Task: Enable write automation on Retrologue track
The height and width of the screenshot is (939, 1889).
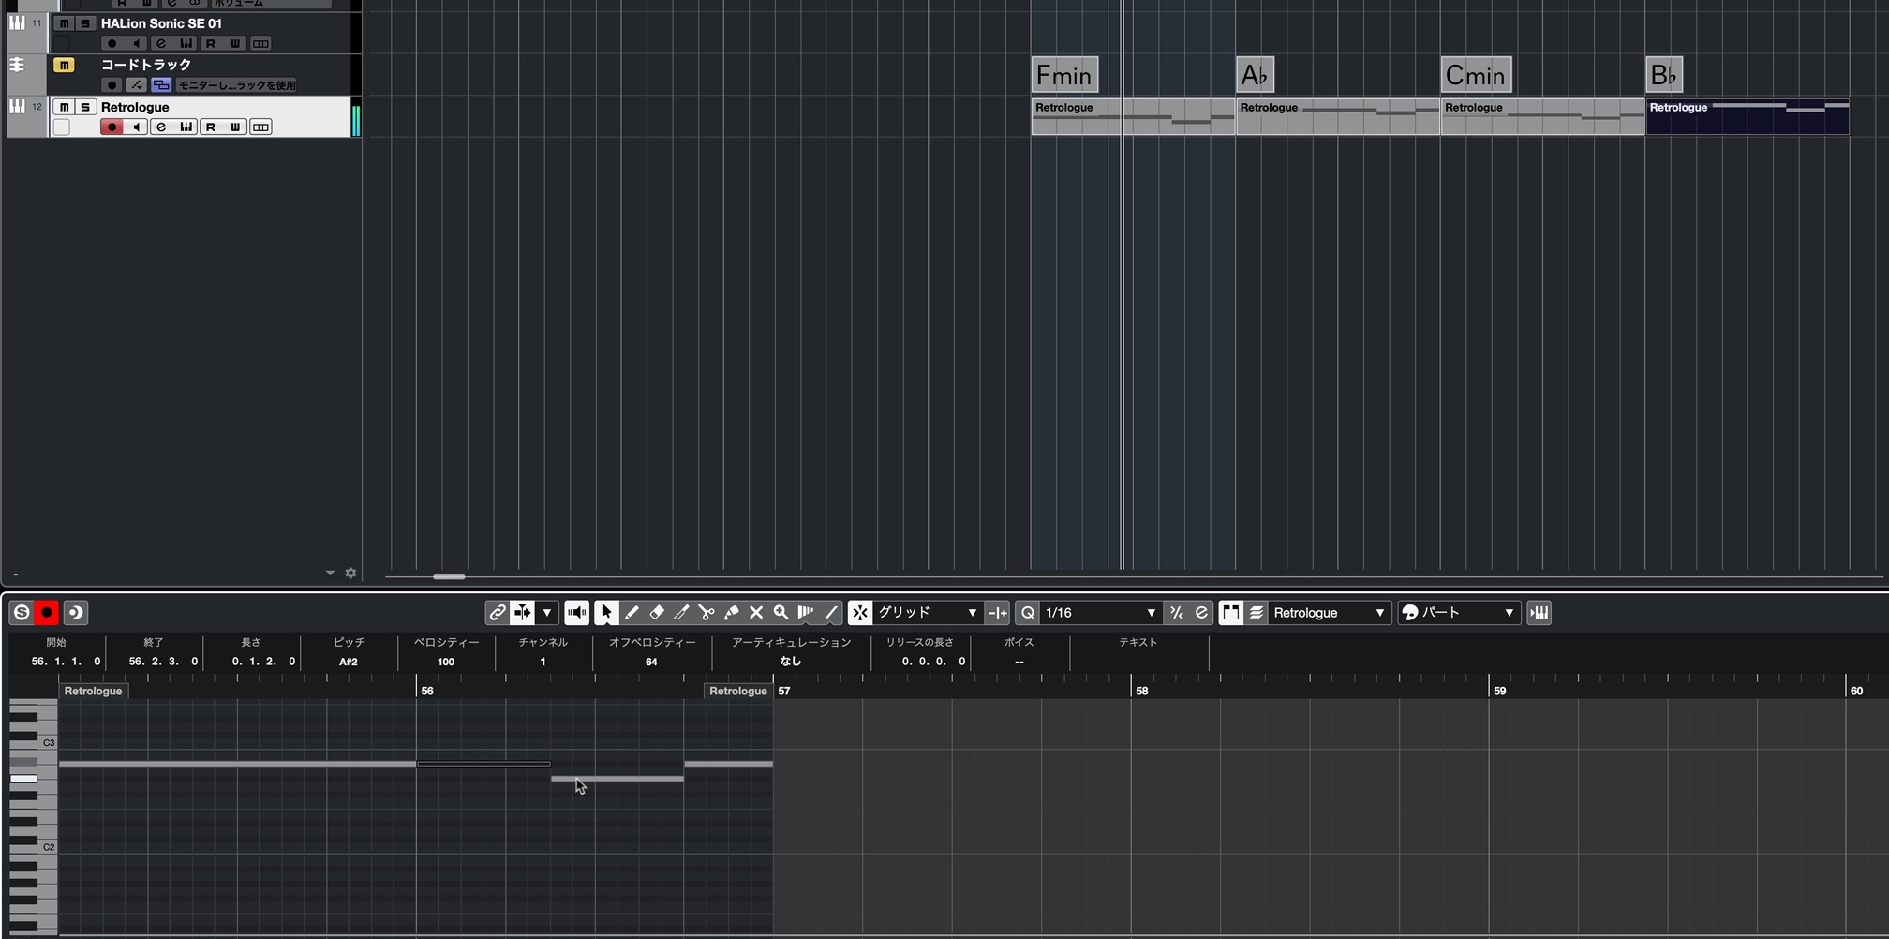Action: point(235,127)
